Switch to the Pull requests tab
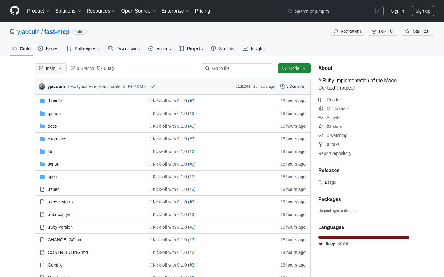444x277 pixels. [83, 49]
